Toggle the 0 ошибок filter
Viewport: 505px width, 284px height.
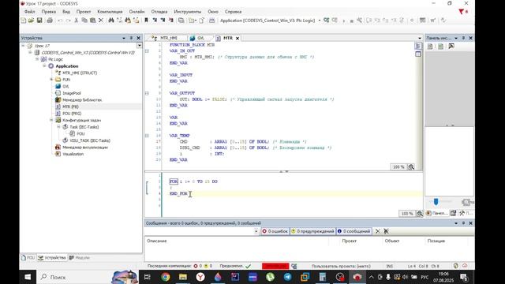(275, 231)
